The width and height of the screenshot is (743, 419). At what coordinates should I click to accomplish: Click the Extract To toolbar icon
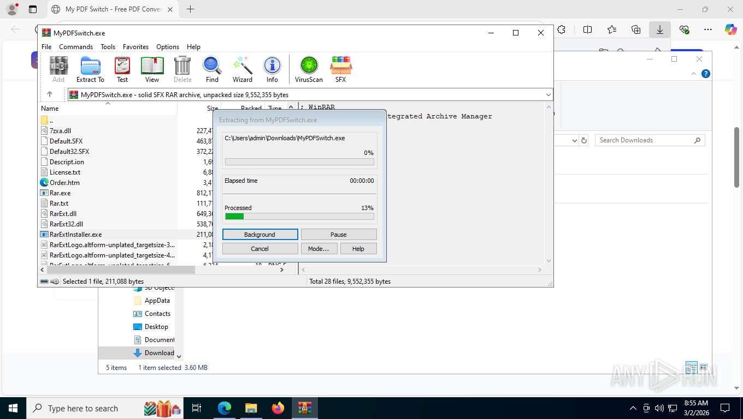tap(90, 69)
